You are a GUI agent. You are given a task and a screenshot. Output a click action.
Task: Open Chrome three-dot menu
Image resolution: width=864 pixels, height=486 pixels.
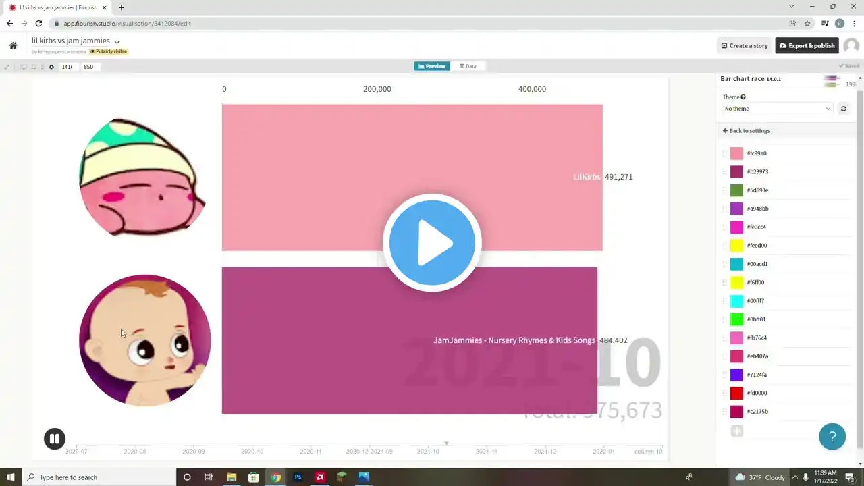[x=855, y=23]
